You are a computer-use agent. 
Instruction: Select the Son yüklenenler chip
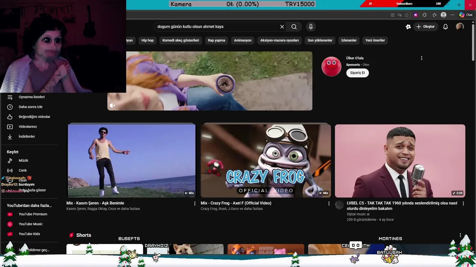[x=320, y=40]
